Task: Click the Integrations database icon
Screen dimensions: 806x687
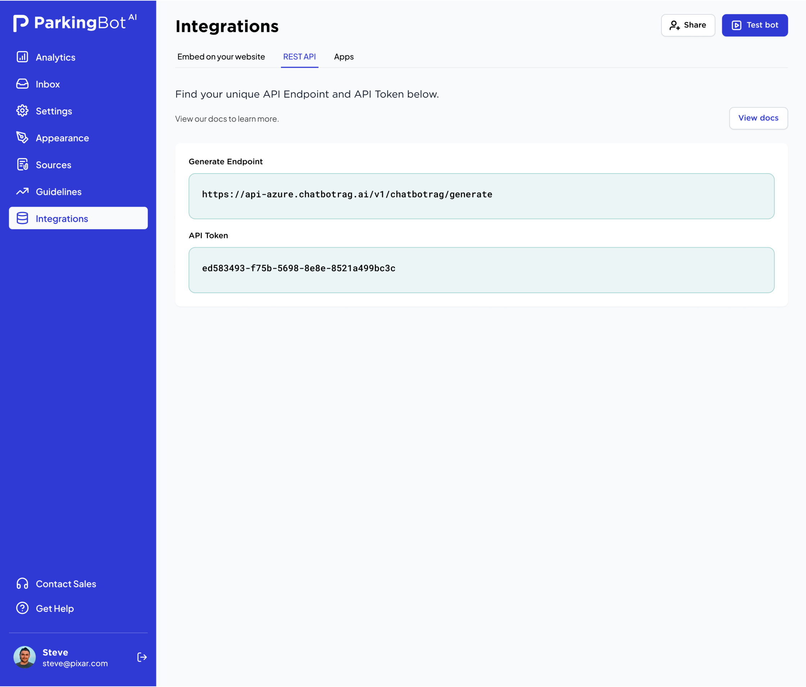Action: (22, 218)
